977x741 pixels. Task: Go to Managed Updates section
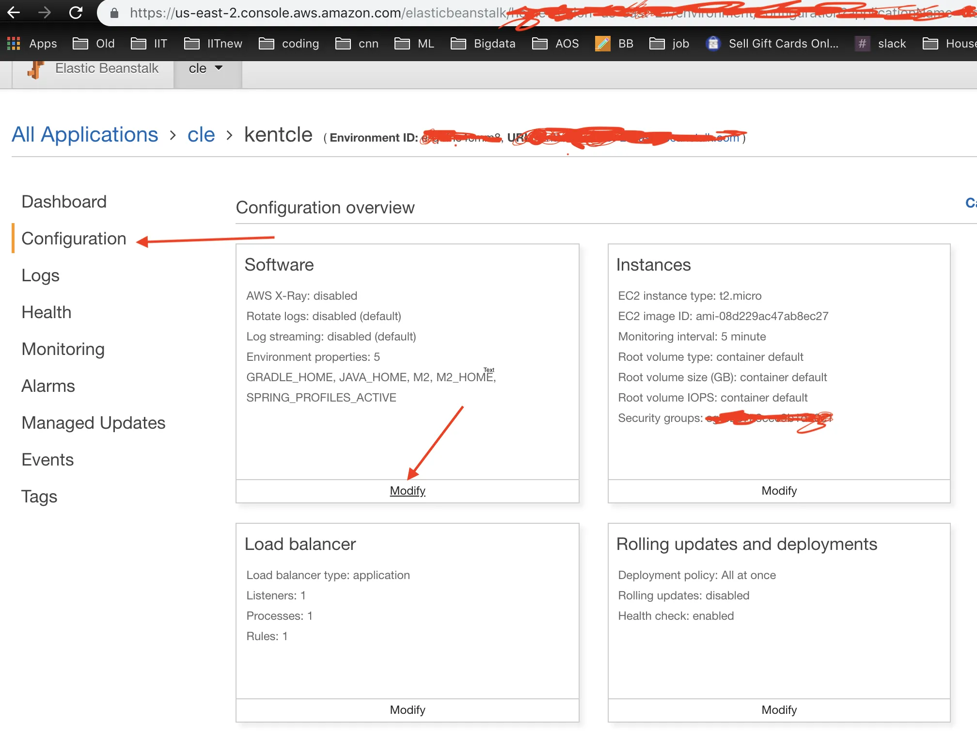[94, 423]
